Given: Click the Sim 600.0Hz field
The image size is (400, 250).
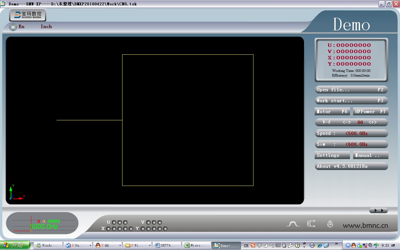Looking at the screenshot, I should tap(351, 144).
